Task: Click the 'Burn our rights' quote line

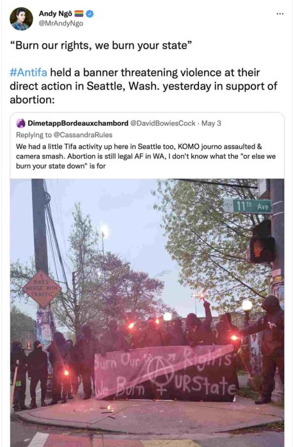Action: (100, 45)
